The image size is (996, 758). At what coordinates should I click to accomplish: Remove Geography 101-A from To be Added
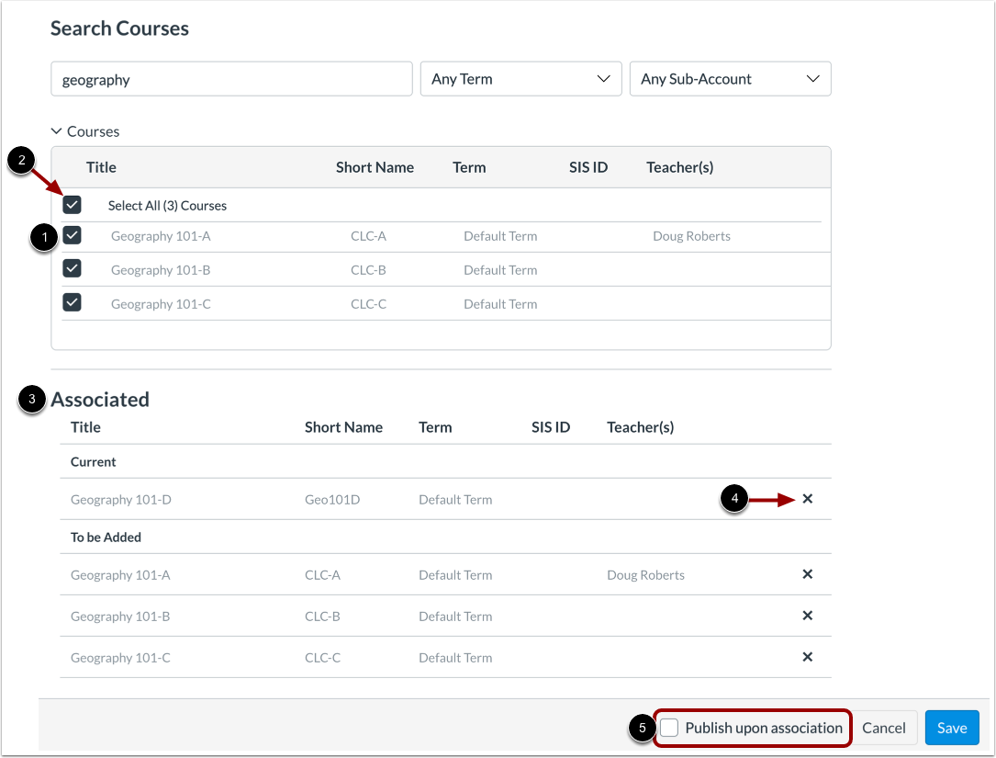[807, 574]
